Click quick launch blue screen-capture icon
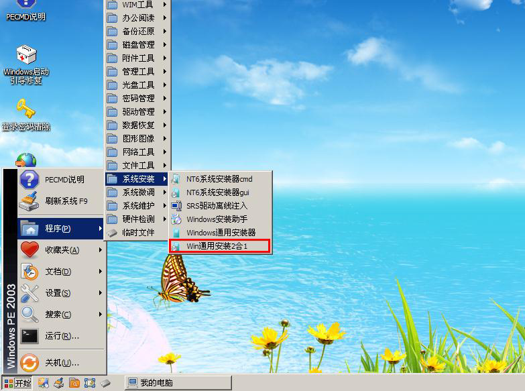 point(90,383)
